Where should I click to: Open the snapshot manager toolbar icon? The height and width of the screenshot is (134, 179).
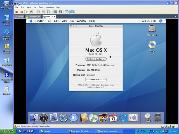coord(49,12)
